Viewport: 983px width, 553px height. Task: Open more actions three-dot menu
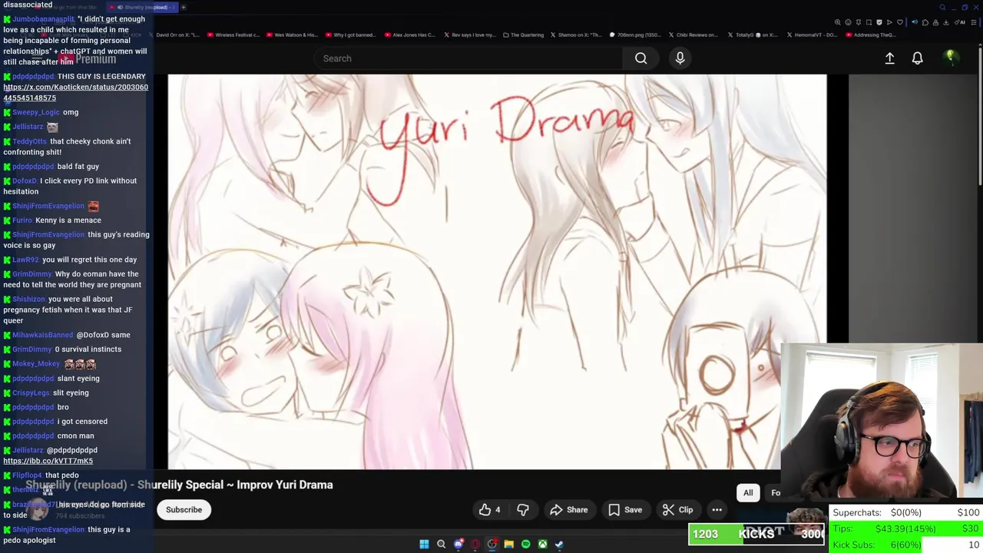717,510
